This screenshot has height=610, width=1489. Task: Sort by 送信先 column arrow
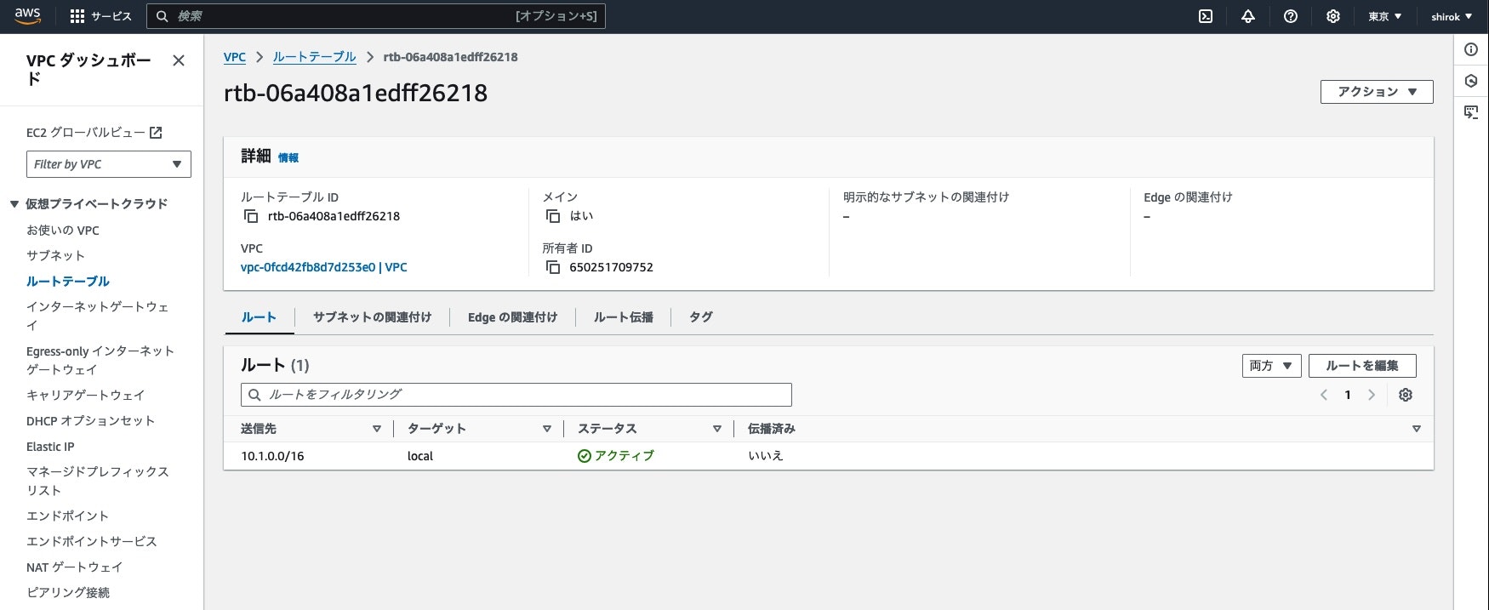377,429
